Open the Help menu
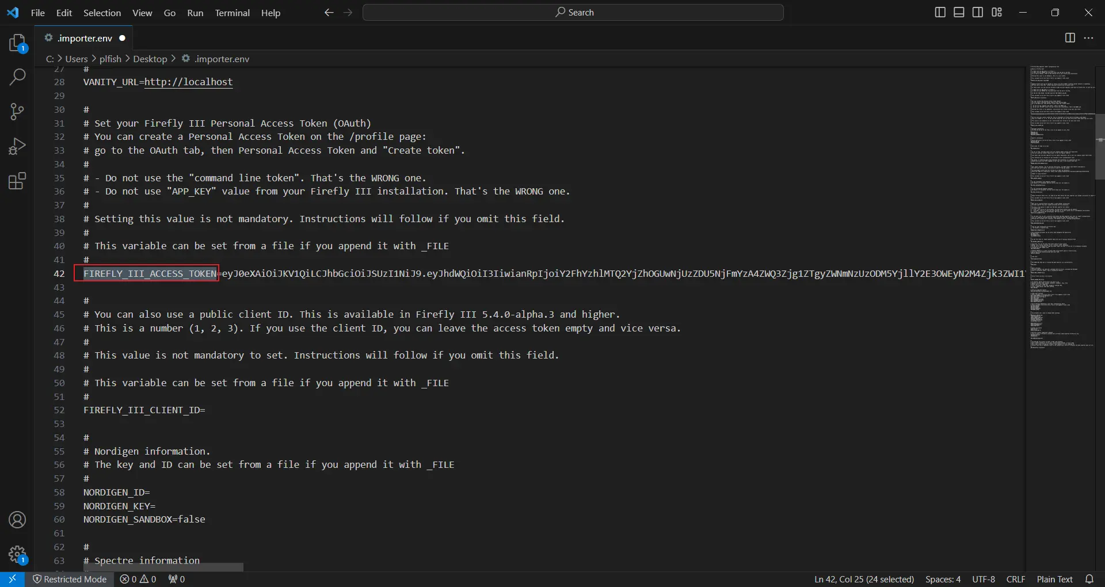This screenshot has height=587, width=1105. click(x=270, y=13)
